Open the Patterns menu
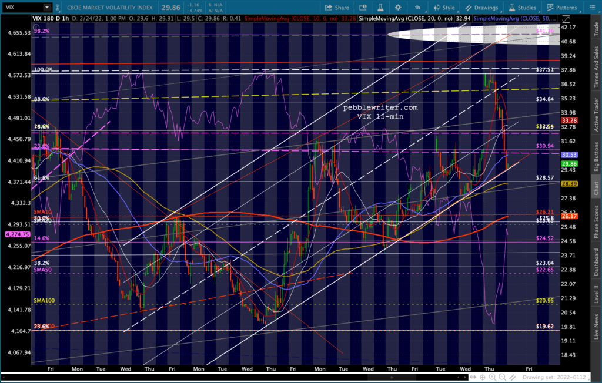 (561, 8)
